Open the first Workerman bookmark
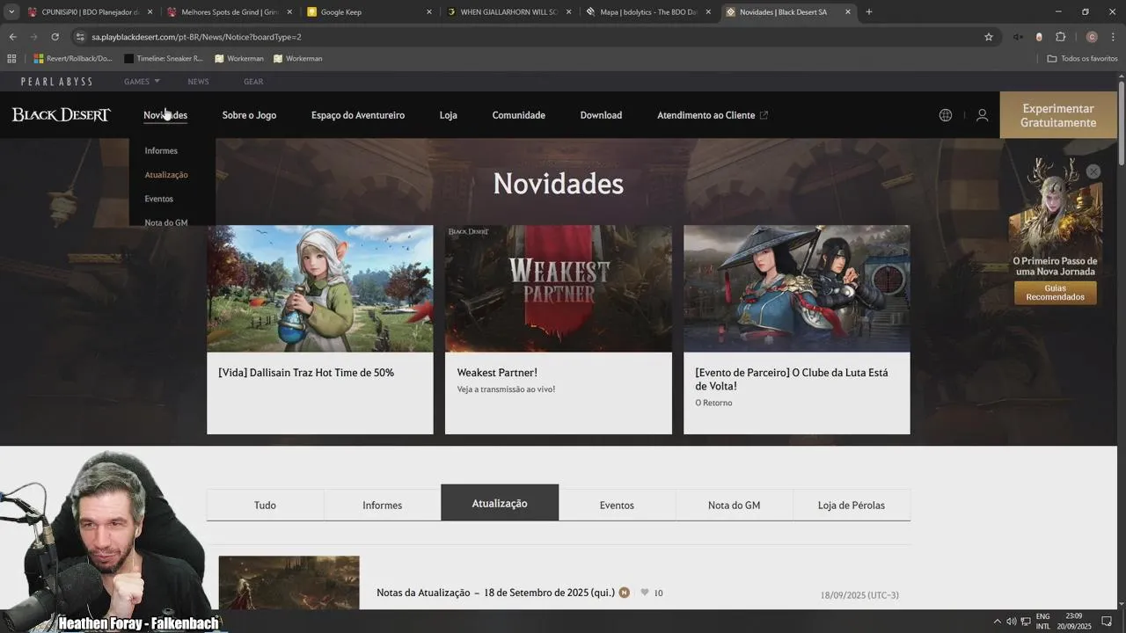1126x633 pixels. [238, 58]
